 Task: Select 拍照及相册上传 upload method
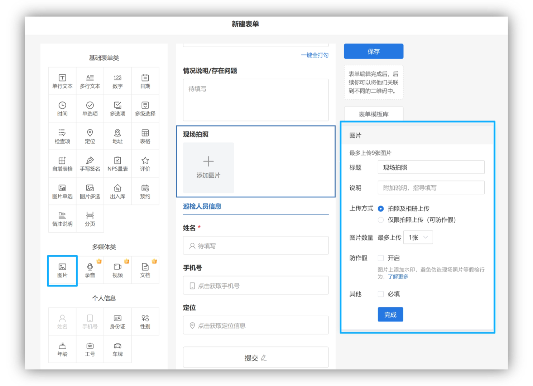pyautogui.click(x=381, y=209)
